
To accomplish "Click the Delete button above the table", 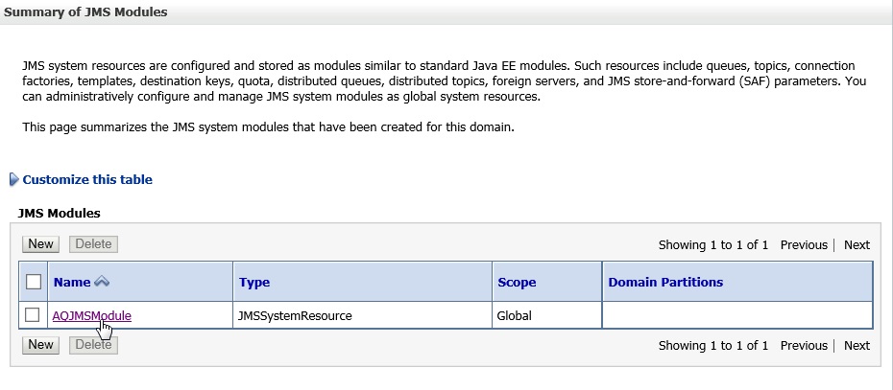I will pyautogui.click(x=93, y=244).
